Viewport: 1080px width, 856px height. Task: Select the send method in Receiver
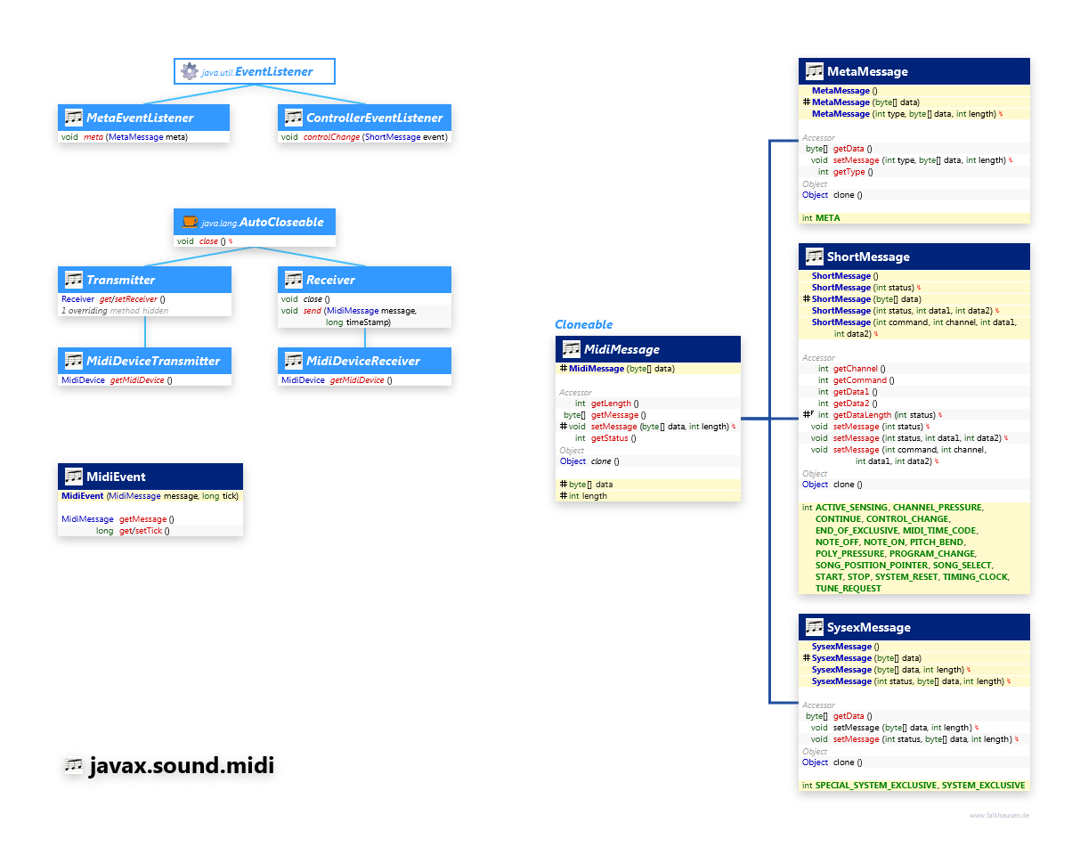tap(312, 311)
